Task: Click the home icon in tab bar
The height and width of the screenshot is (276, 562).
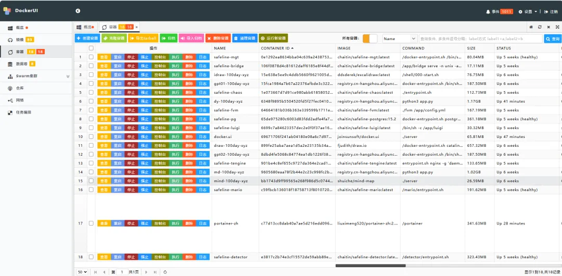Action: (x=531, y=27)
